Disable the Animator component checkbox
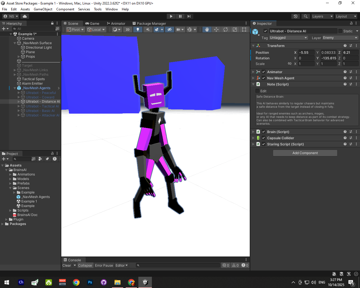360x288 pixels. (264, 72)
